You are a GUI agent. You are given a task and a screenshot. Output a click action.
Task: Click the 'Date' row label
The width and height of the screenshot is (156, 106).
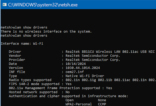pyautogui.click(x=13, y=64)
